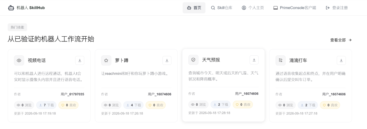
Task: Click the 萝卜蹲 description text
Action: point(135,74)
